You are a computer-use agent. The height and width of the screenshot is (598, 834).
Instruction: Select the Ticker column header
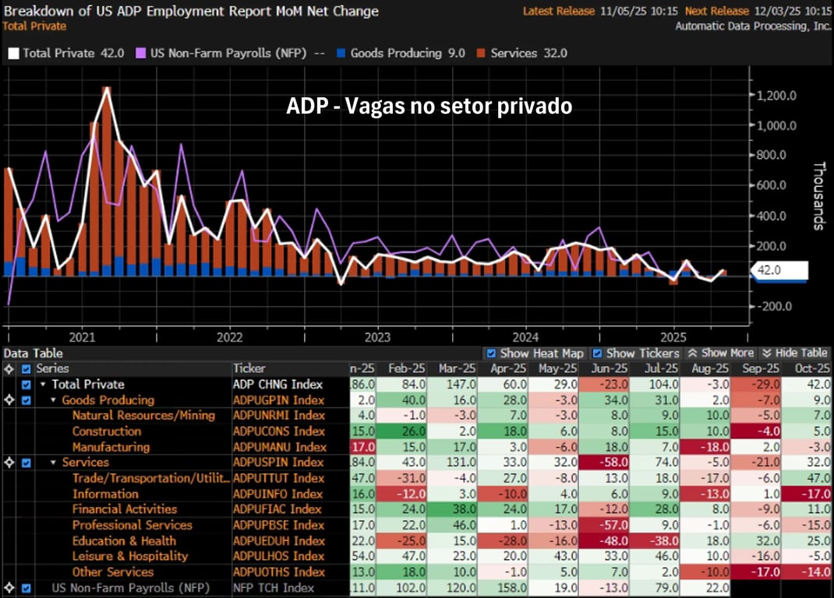pyautogui.click(x=249, y=368)
